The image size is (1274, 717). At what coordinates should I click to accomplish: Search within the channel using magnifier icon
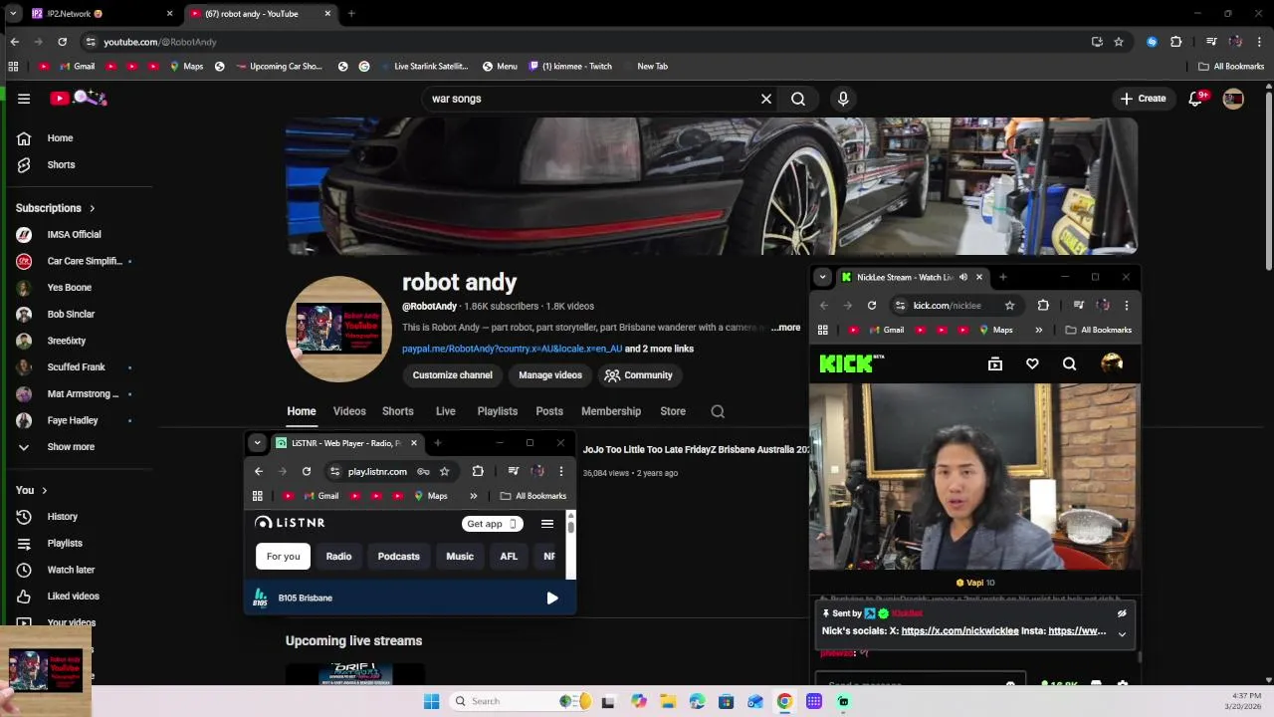[718, 411]
